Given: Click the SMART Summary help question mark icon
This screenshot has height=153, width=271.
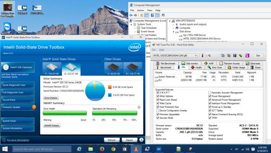Looking at the screenshot, I should [139, 107].
